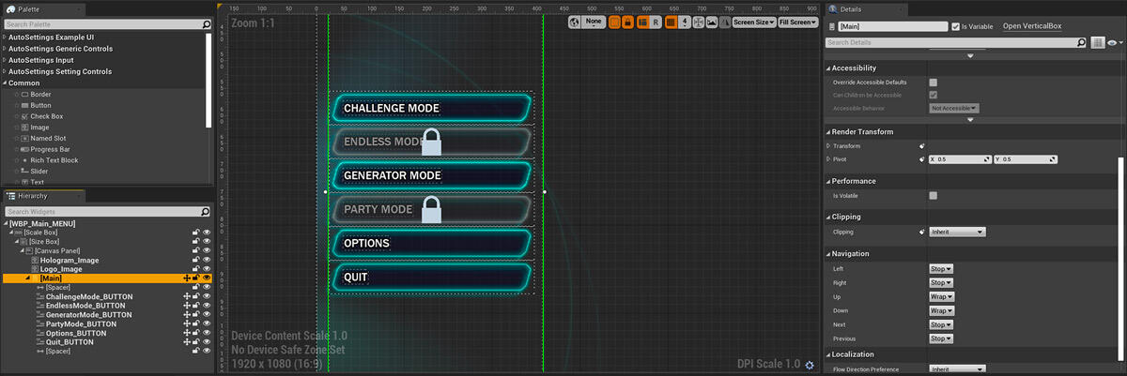The width and height of the screenshot is (1127, 376).
Task: Open the Clipping Inherit dropdown
Action: coord(956,232)
